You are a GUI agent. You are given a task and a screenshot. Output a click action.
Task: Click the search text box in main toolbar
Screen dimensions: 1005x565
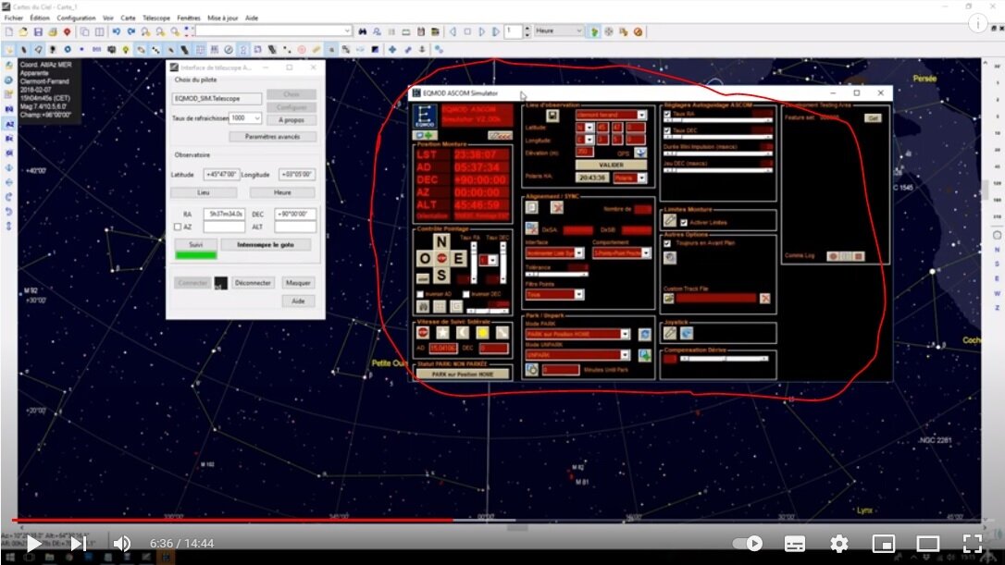pyautogui.click(x=274, y=31)
